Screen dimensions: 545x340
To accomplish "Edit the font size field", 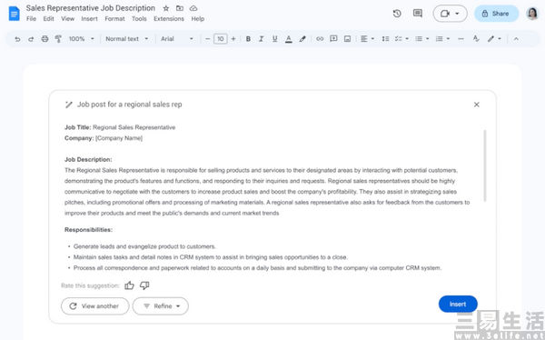I will click(221, 39).
